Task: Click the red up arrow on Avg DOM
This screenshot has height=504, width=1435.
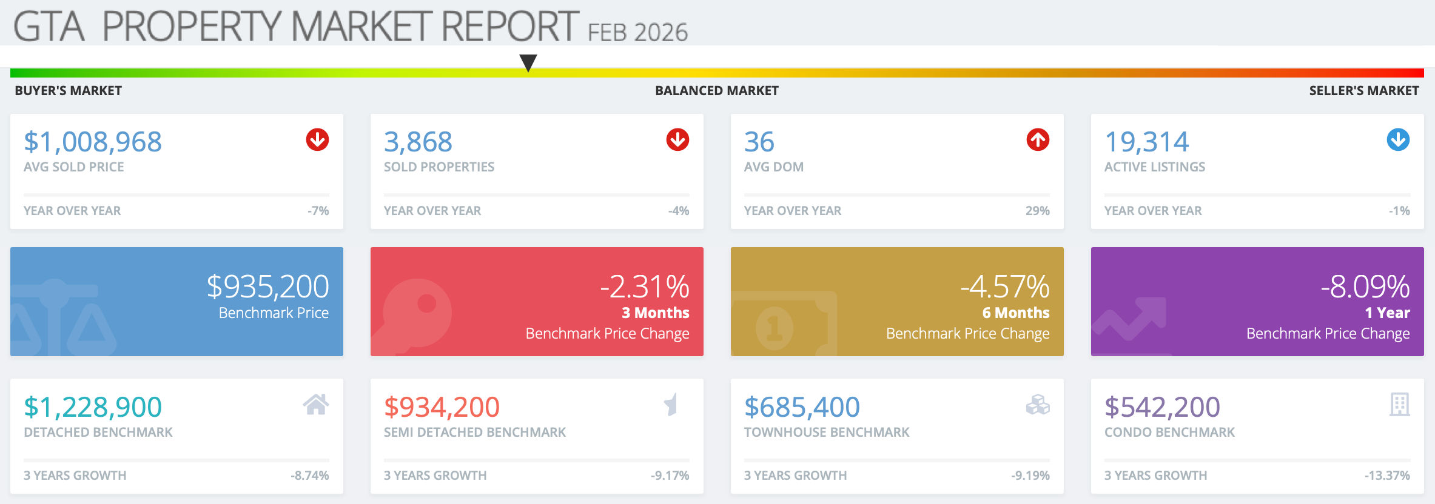Action: click(1038, 140)
